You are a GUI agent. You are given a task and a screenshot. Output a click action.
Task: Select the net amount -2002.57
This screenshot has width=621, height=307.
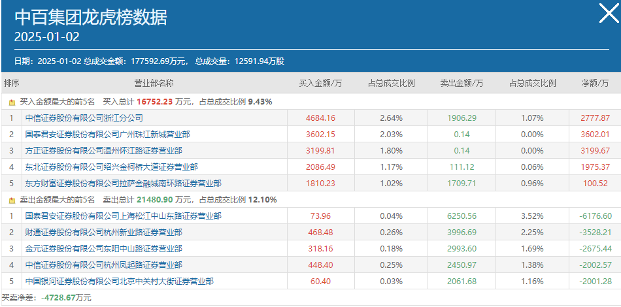(595, 265)
